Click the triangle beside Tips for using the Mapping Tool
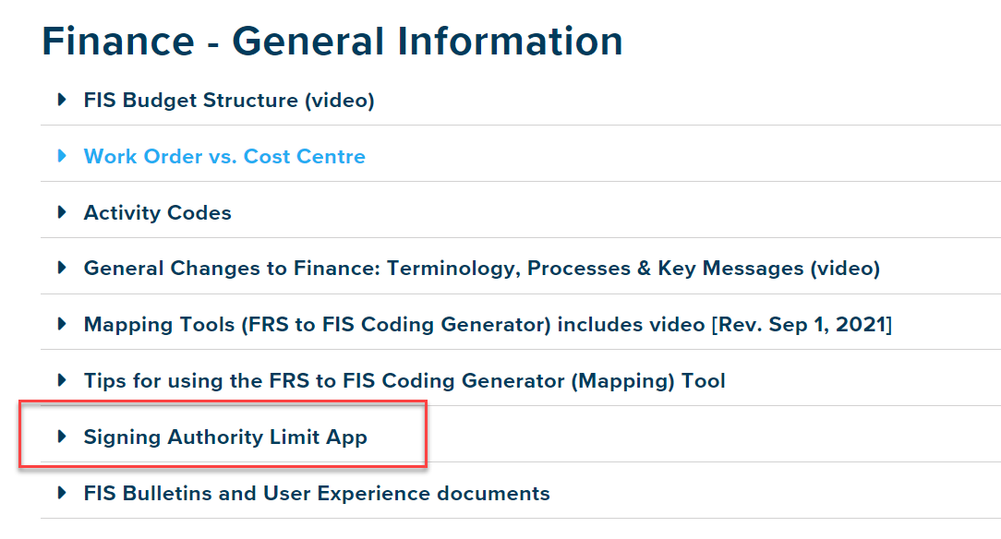Image resolution: width=1001 pixels, height=539 pixels. click(61, 380)
